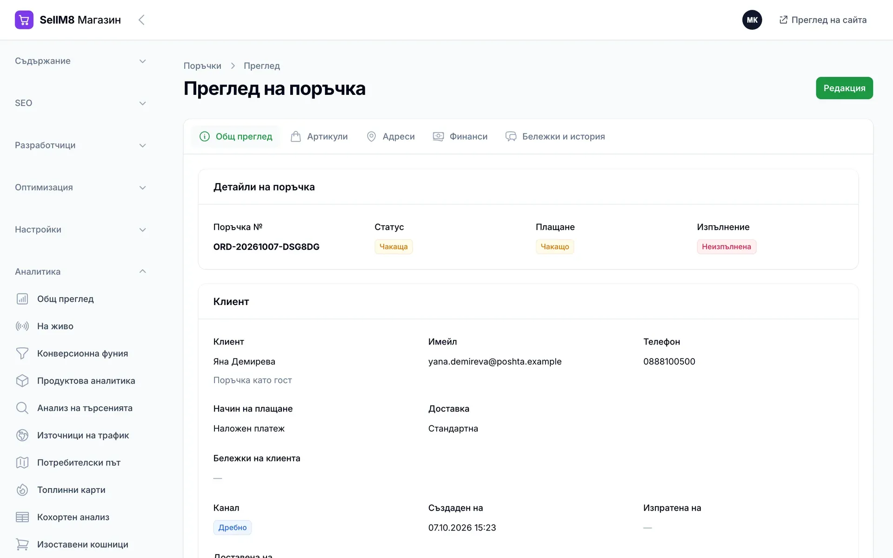
Task: Click the Редакция edit button
Action: click(844, 88)
